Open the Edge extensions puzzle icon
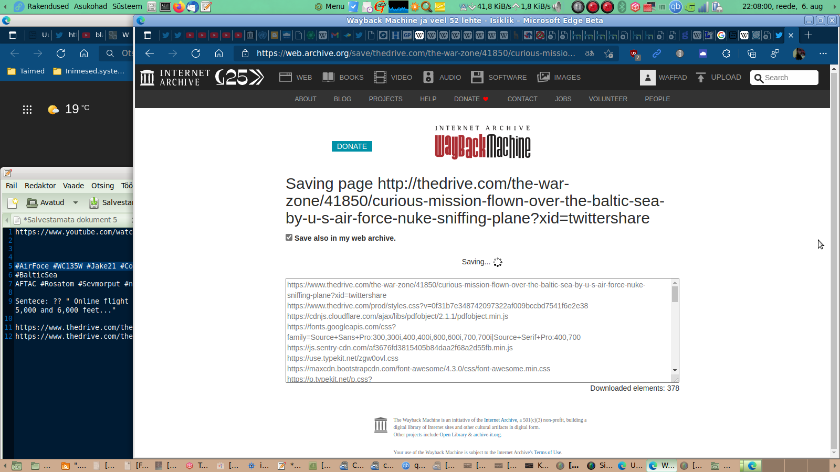Image resolution: width=840 pixels, height=472 pixels. pos(726,53)
